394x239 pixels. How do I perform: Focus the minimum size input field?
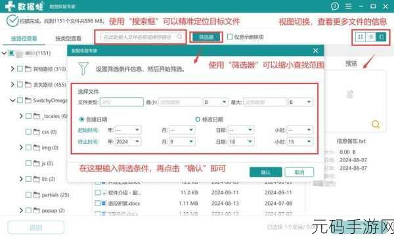click(180, 102)
